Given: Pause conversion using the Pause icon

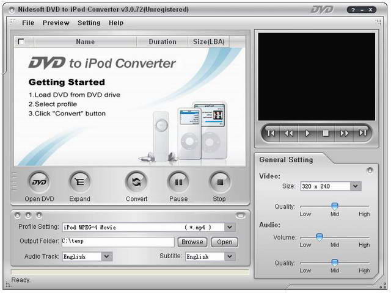Looking at the screenshot, I should pos(178,183).
